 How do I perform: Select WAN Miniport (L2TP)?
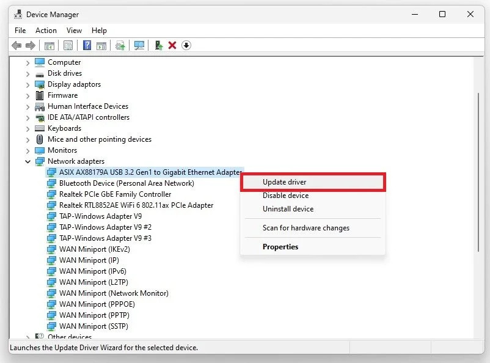click(93, 282)
